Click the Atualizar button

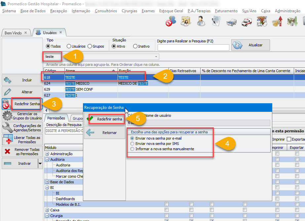(x=250, y=45)
